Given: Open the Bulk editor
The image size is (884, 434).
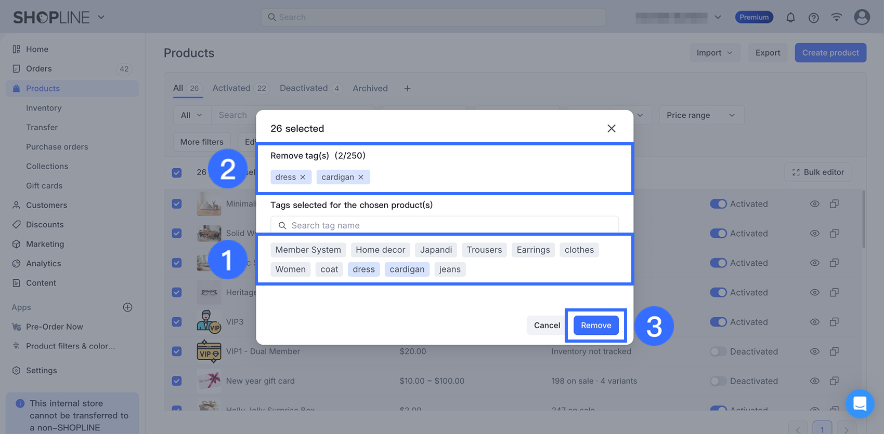Looking at the screenshot, I should tap(817, 172).
